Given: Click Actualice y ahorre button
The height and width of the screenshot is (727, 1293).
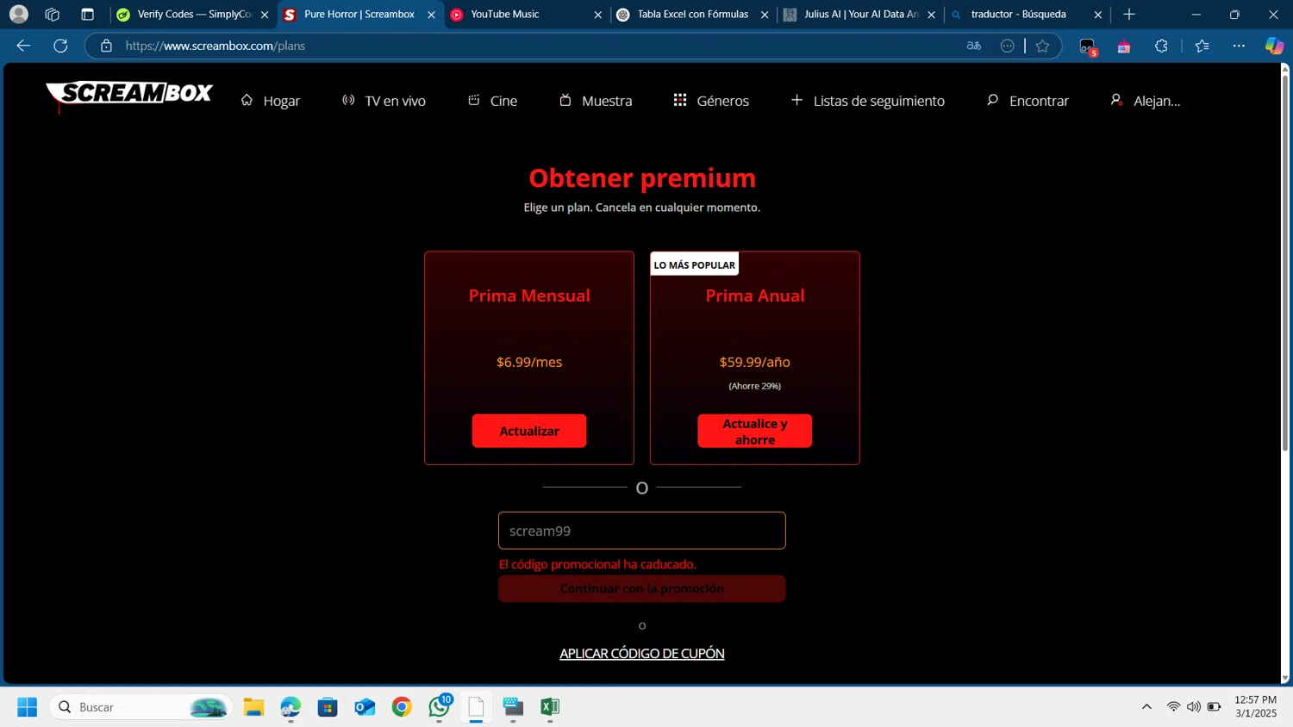Looking at the screenshot, I should point(754,431).
